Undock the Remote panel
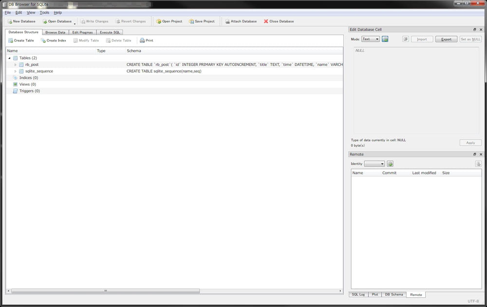This screenshot has width=487, height=307. point(474,154)
